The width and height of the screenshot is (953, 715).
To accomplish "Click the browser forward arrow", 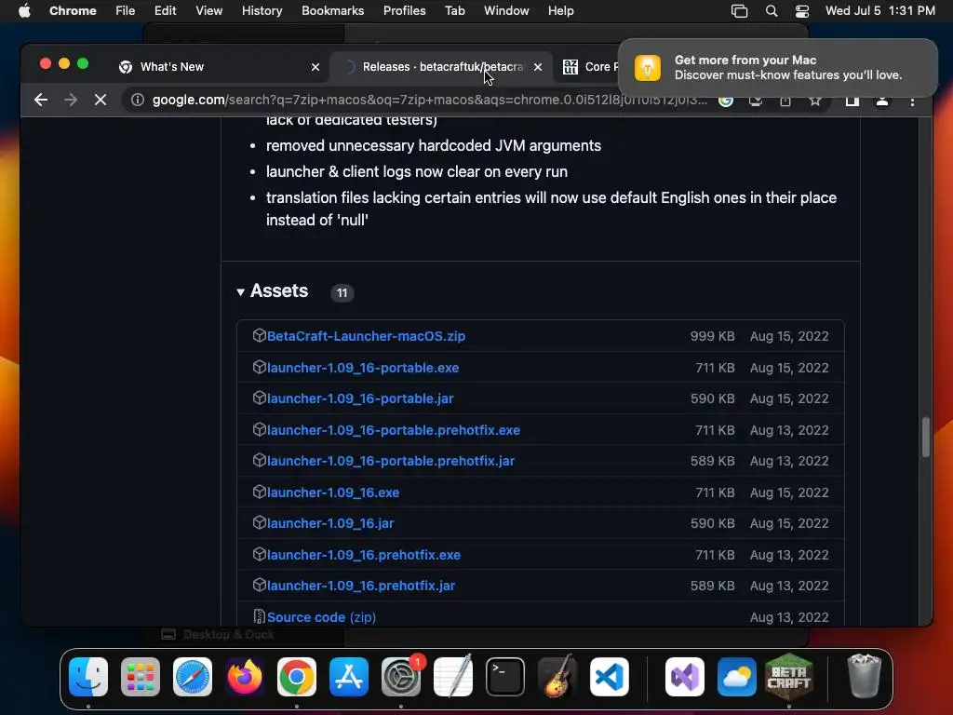I will 71,100.
